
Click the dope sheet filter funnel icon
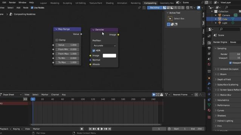pyautogui.click(x=166, y=94)
